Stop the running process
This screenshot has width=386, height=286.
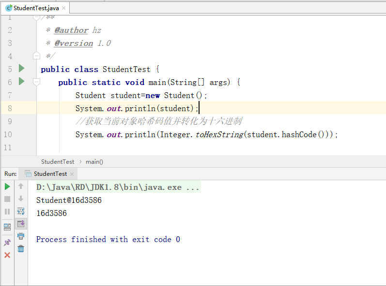tap(7, 199)
